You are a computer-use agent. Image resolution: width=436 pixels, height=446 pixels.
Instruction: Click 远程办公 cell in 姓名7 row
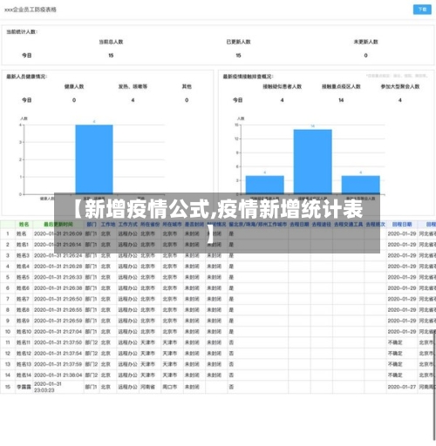click(x=127, y=299)
